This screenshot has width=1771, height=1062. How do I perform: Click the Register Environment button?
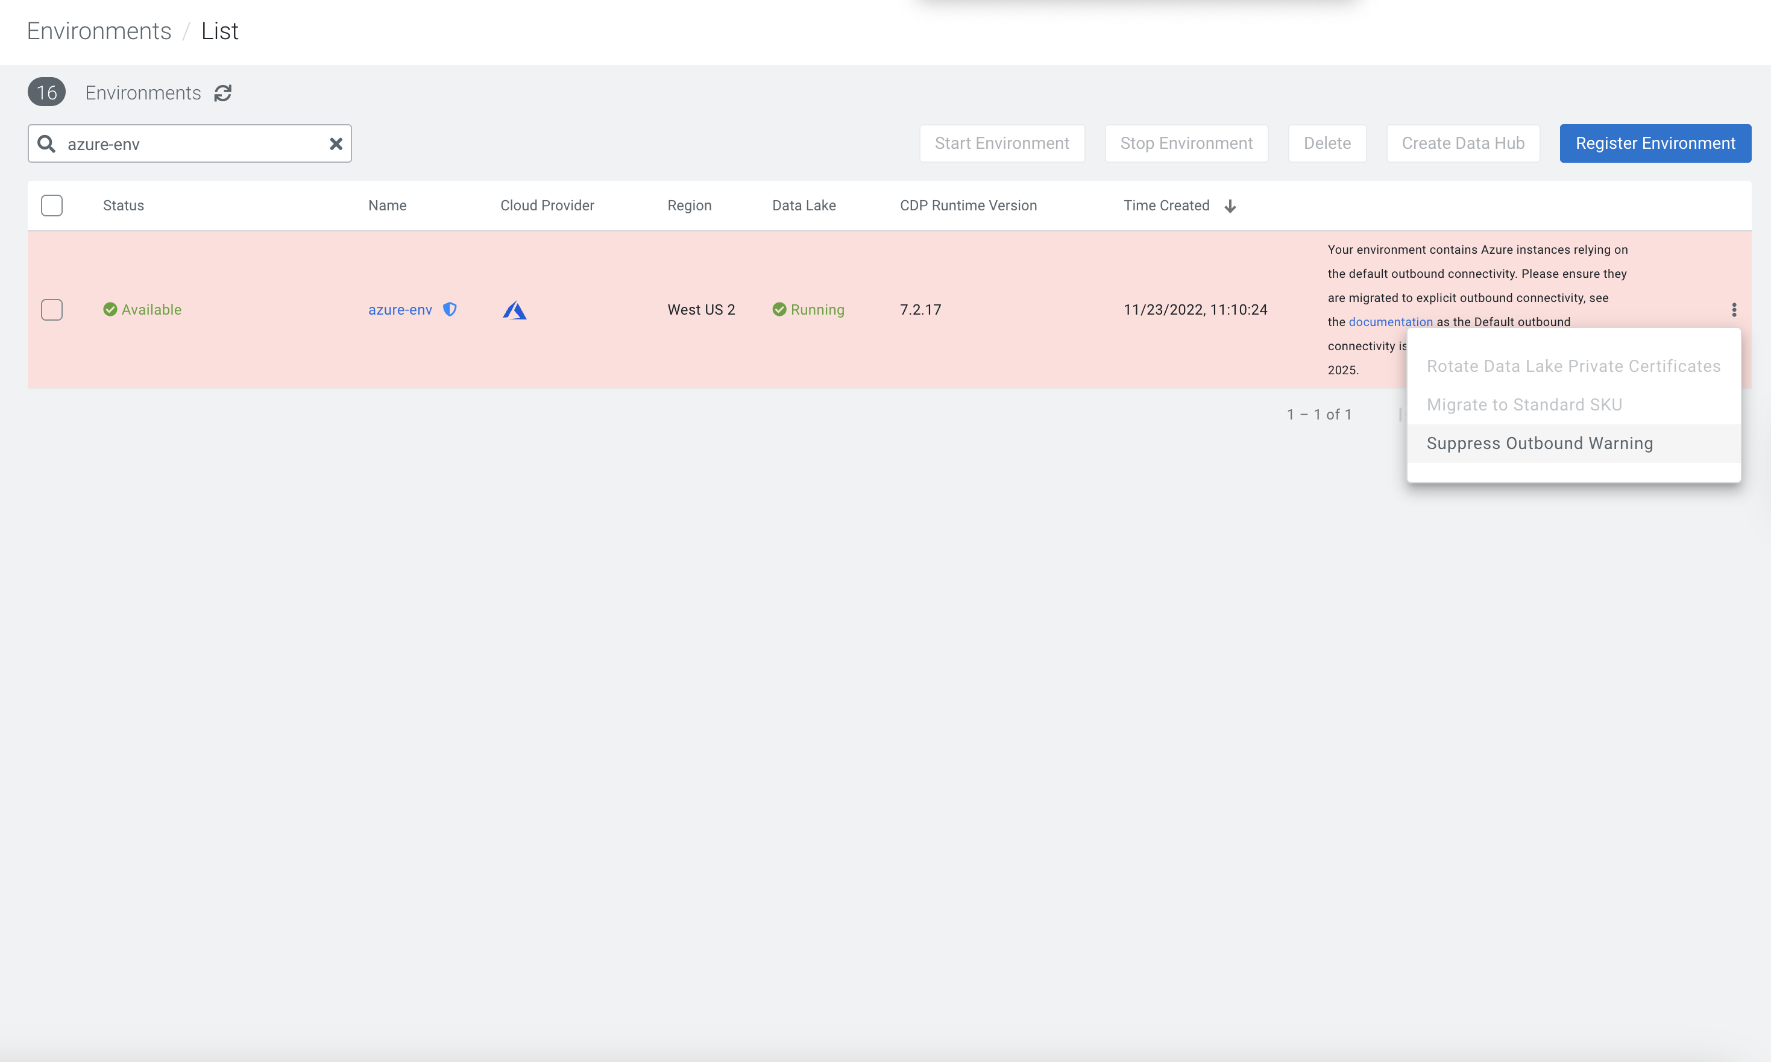pyautogui.click(x=1655, y=143)
